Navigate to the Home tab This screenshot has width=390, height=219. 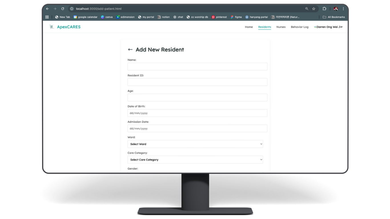[x=249, y=27]
